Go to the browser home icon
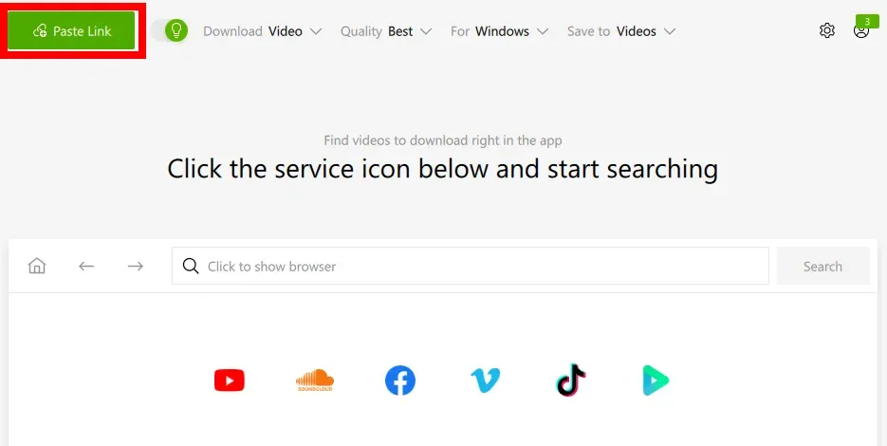887x446 pixels. point(37,266)
